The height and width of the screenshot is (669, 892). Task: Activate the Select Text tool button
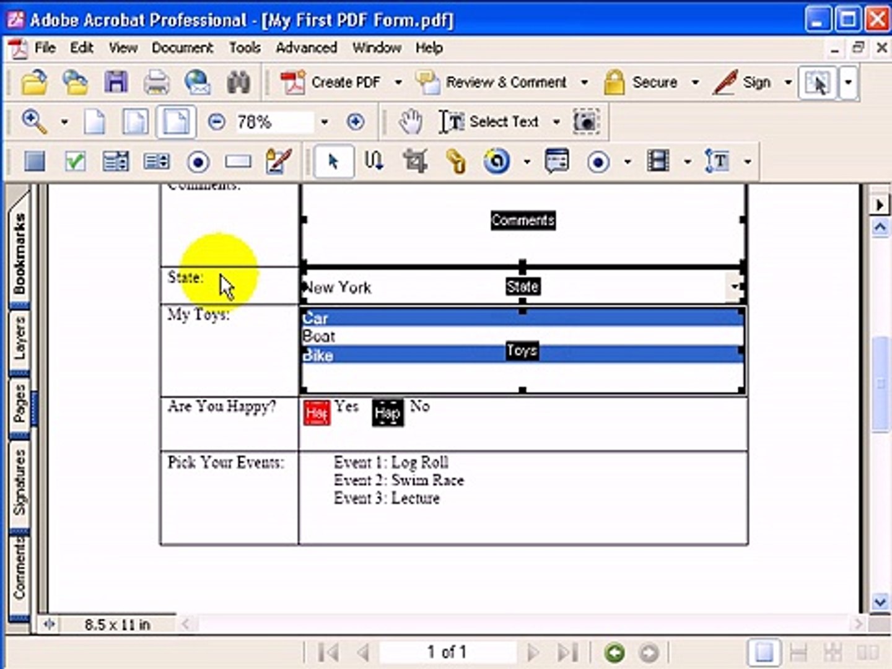(489, 122)
